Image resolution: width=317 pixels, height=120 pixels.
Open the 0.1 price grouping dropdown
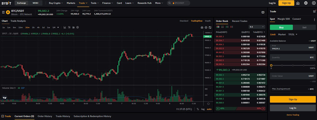click(x=257, y=27)
